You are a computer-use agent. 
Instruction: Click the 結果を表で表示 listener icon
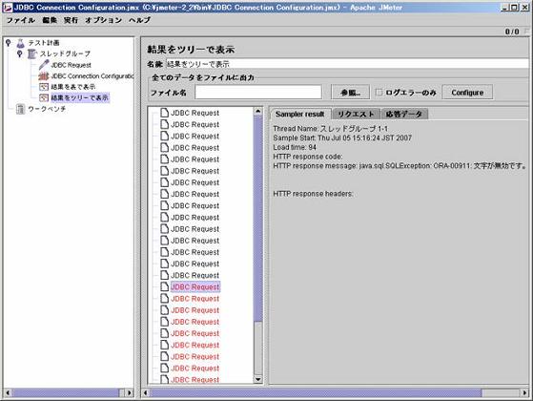point(44,87)
